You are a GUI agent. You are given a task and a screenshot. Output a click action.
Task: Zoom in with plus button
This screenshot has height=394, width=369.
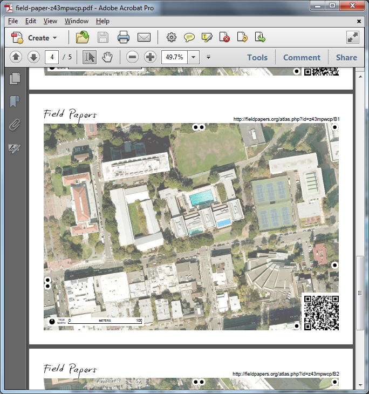point(150,57)
